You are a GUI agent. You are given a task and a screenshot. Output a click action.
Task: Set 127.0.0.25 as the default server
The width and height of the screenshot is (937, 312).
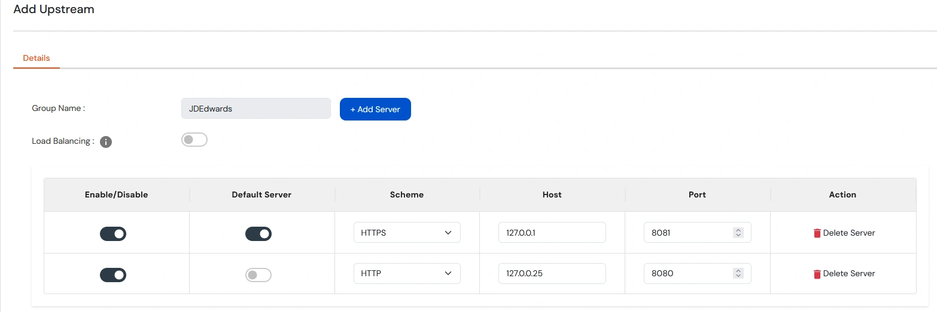(x=258, y=274)
